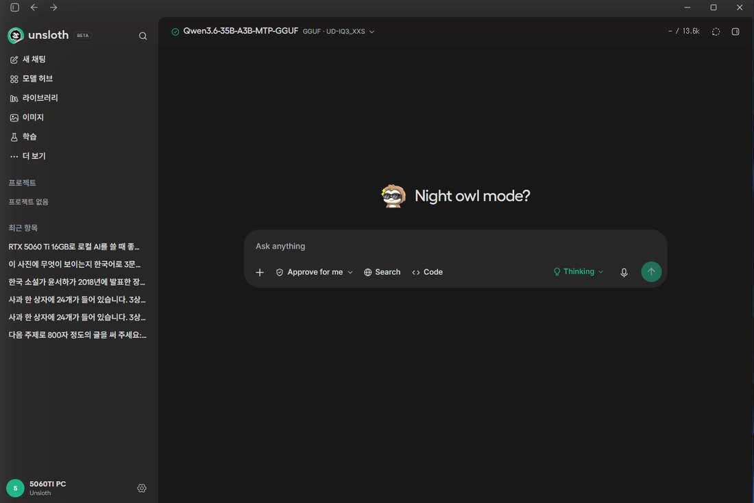Click the 5060TI PC profile name

(x=47, y=484)
